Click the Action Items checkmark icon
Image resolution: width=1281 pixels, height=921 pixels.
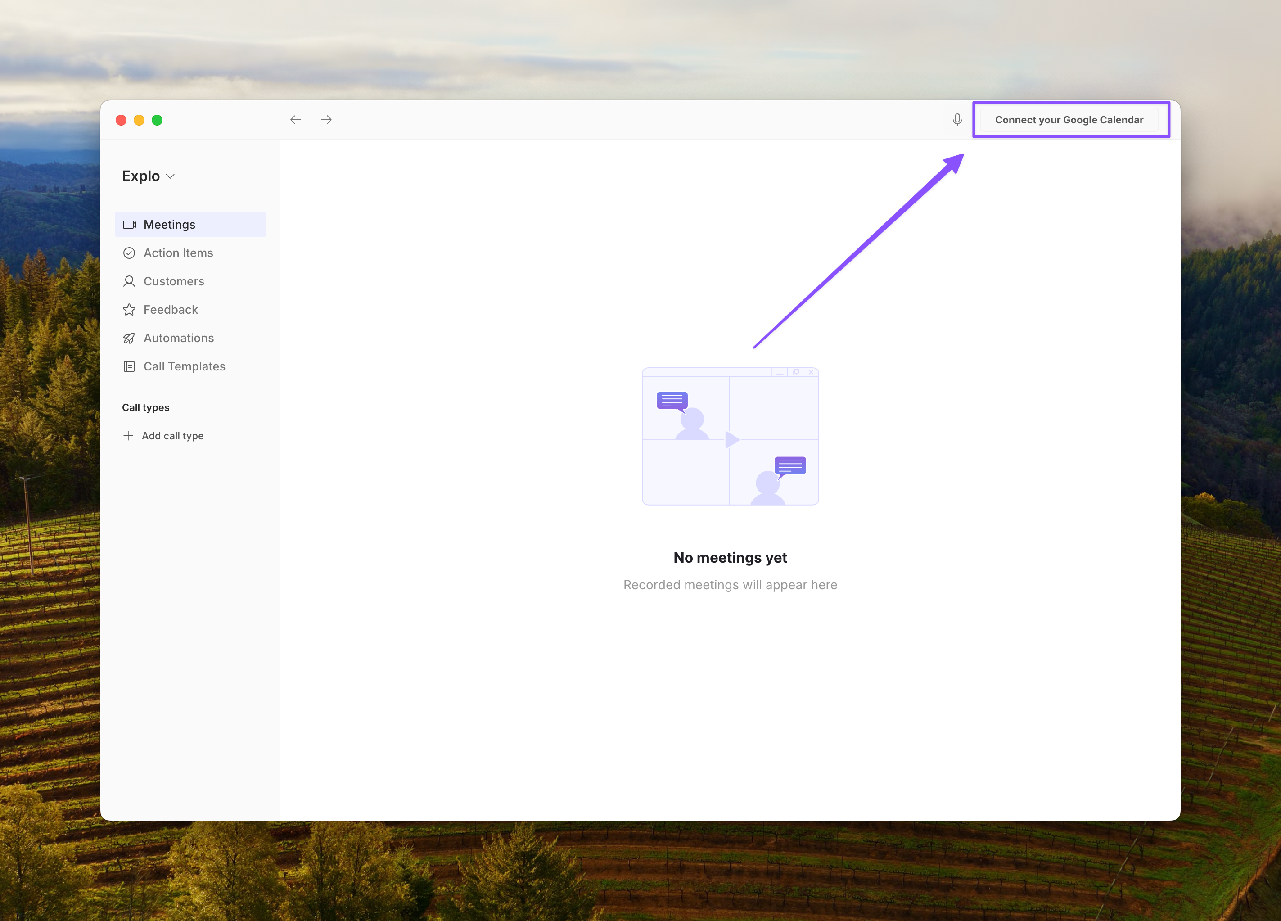click(x=129, y=253)
